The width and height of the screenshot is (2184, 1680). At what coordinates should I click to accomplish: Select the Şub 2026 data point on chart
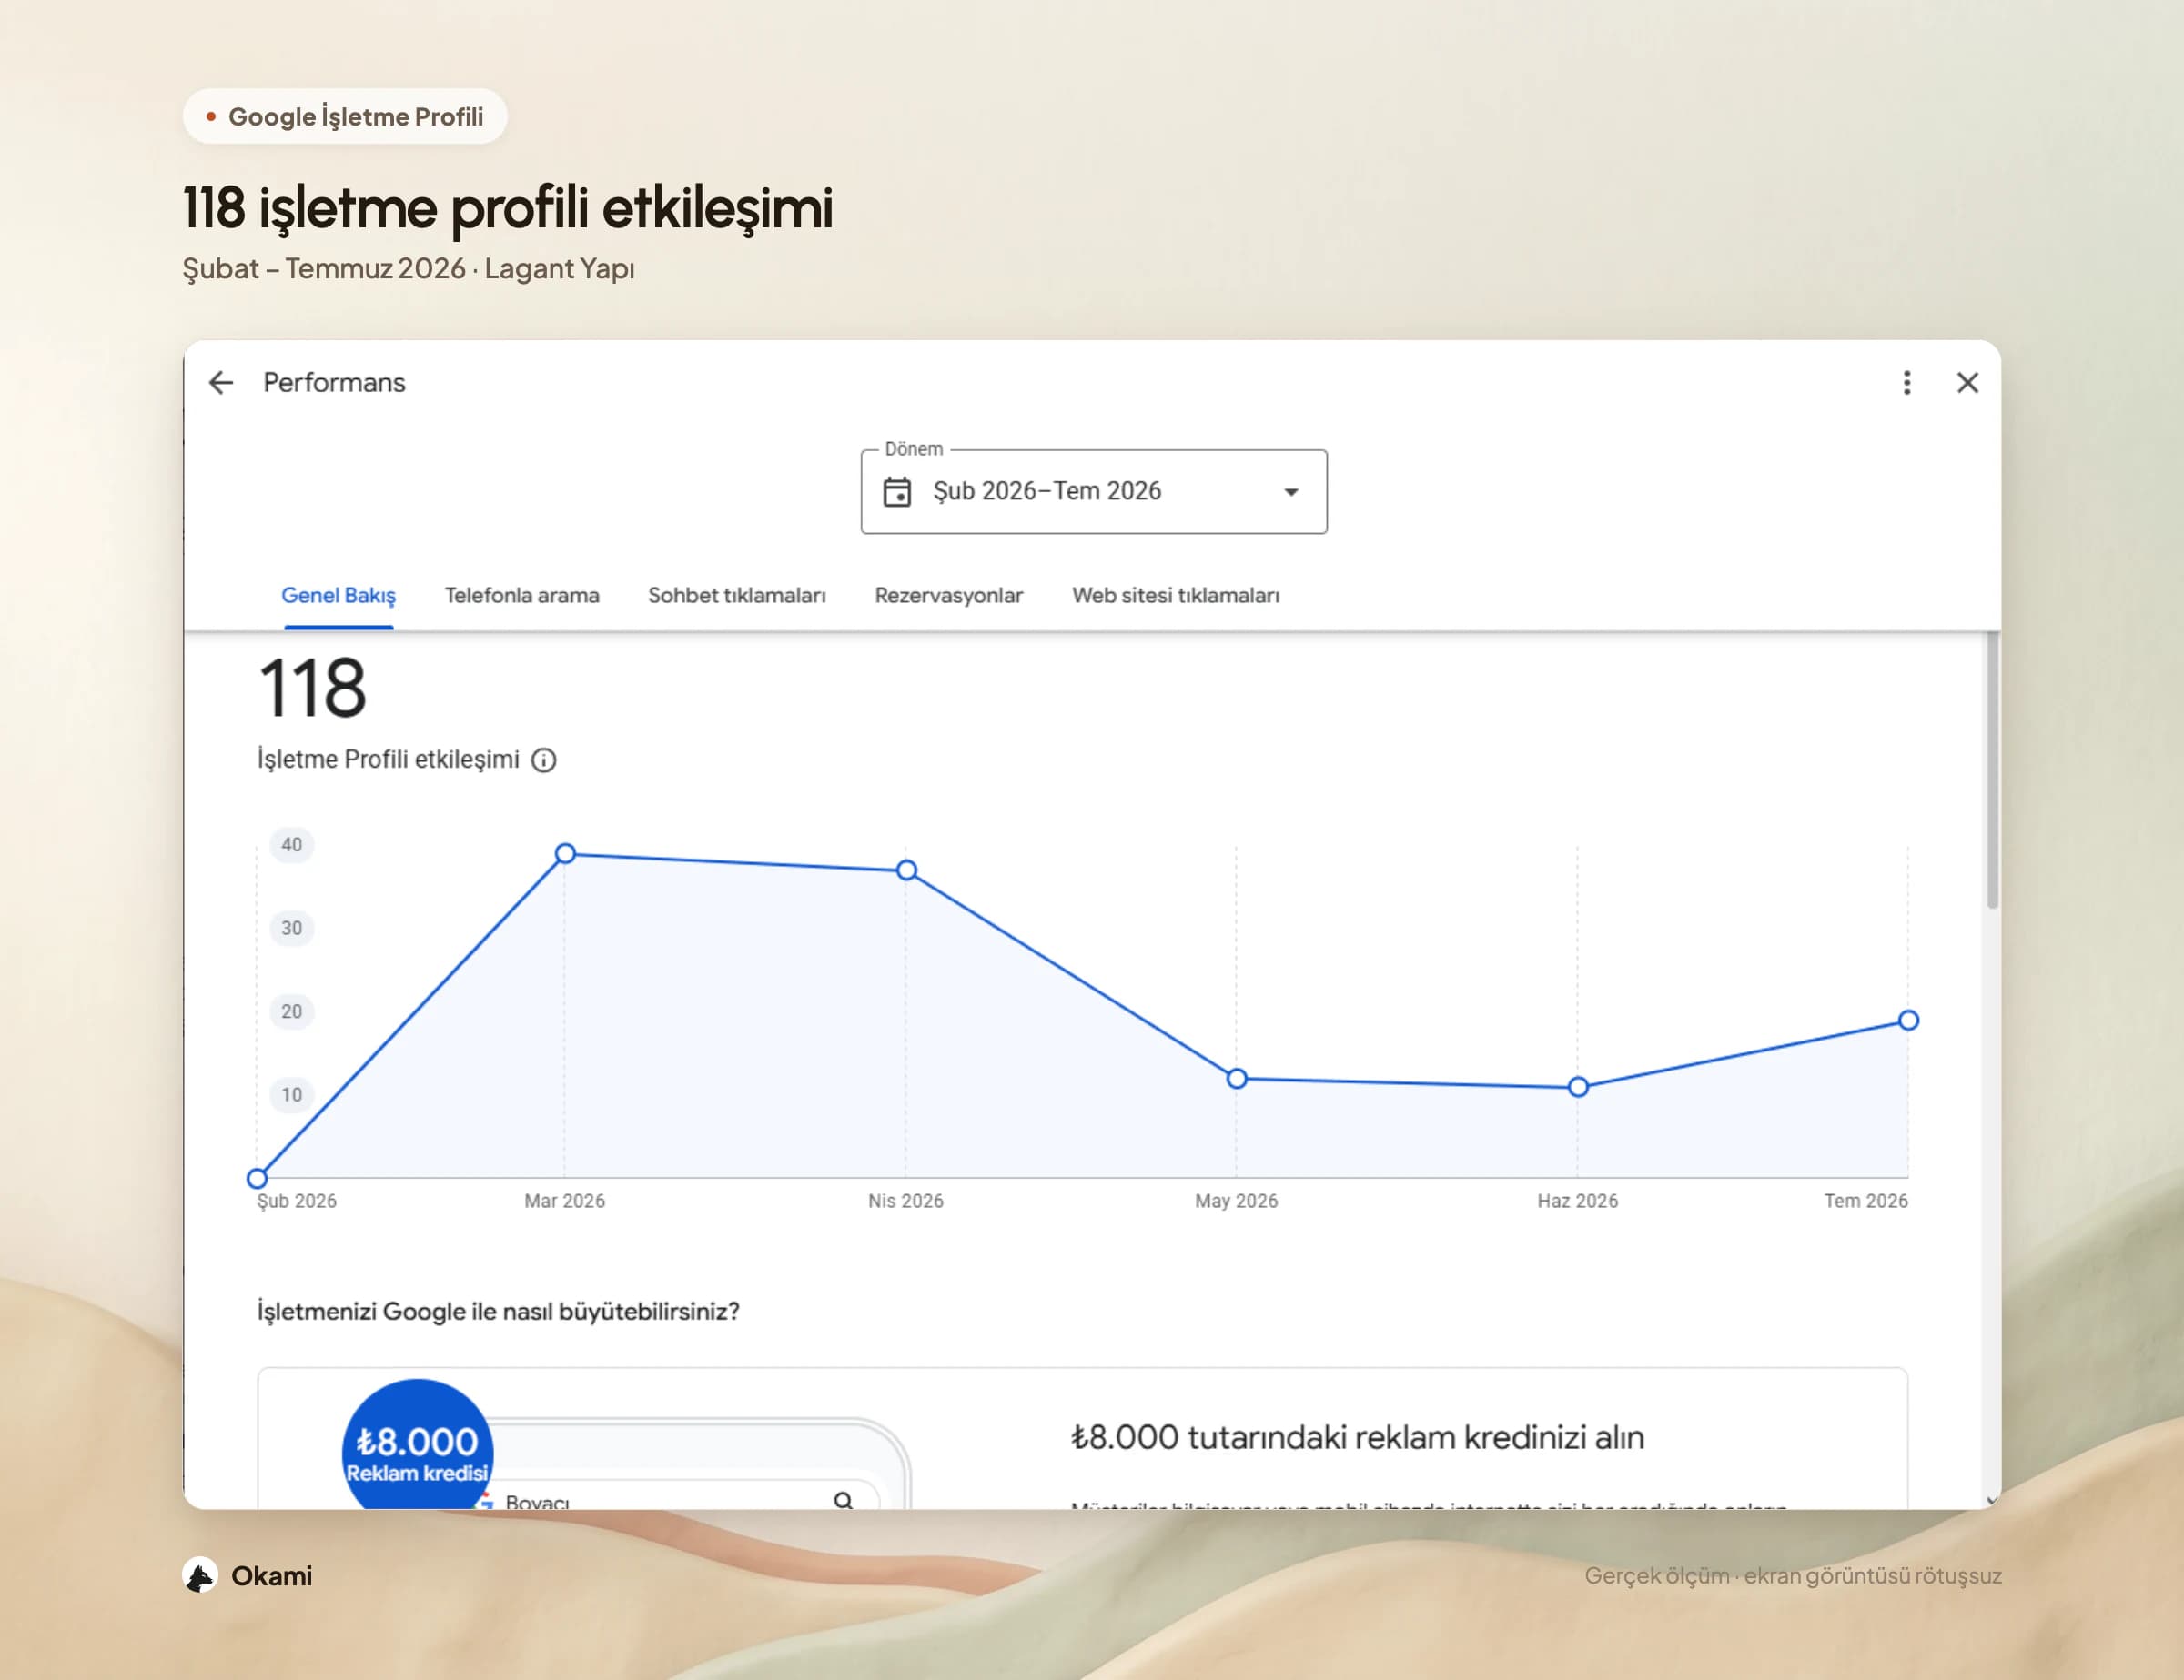tap(257, 1178)
